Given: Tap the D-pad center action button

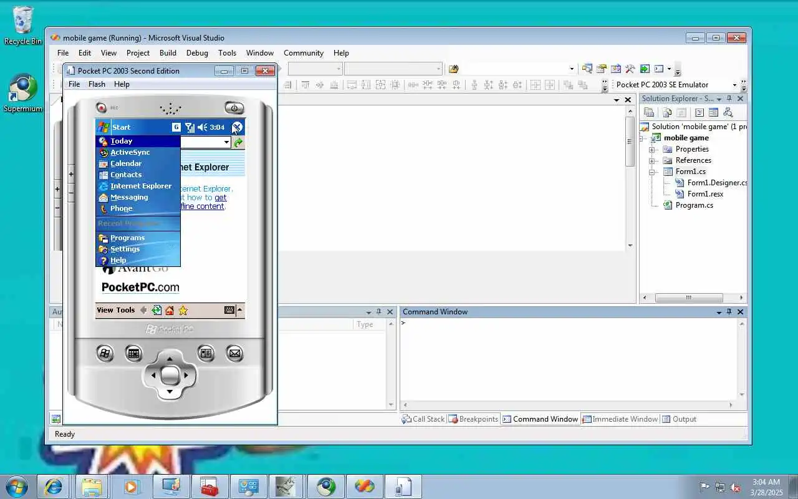Looking at the screenshot, I should 170,375.
